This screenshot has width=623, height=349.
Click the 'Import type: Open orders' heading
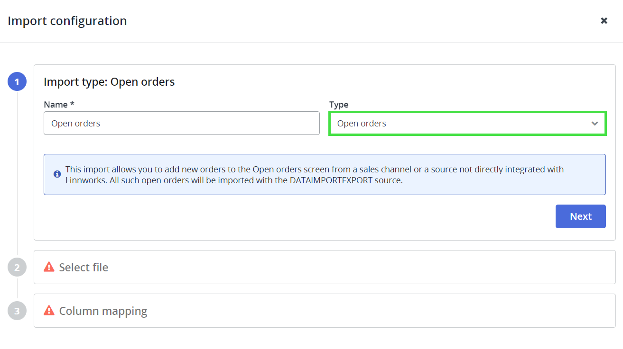click(109, 82)
